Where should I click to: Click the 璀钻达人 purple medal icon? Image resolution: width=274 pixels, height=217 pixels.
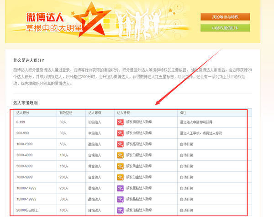[120, 210]
